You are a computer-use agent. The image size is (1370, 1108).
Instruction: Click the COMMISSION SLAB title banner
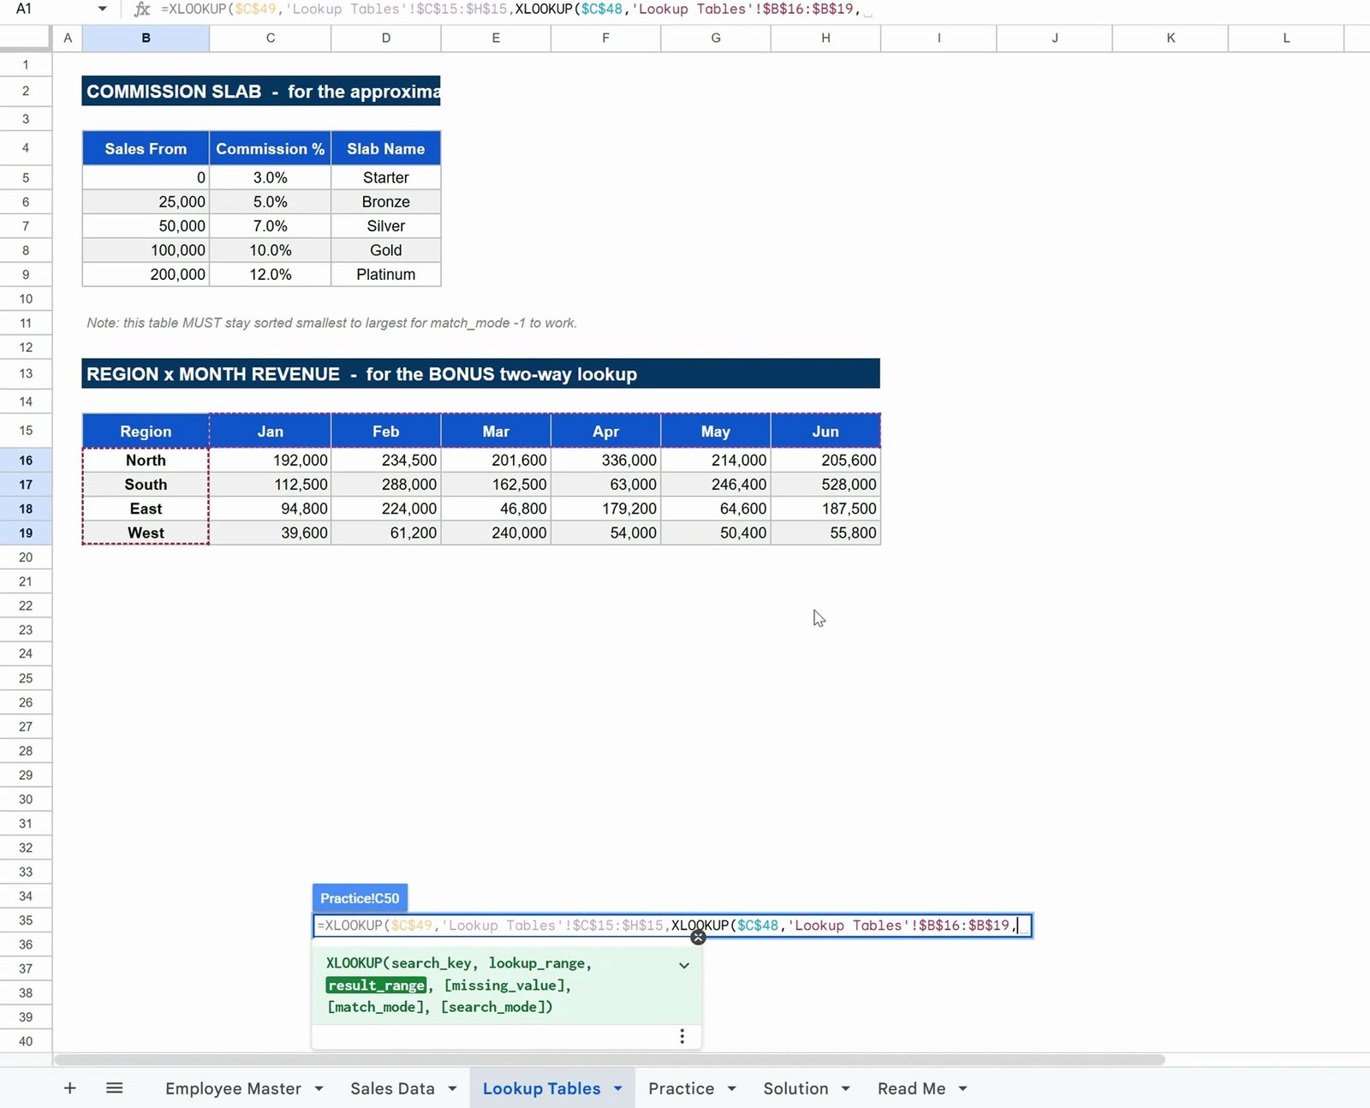[x=261, y=91]
